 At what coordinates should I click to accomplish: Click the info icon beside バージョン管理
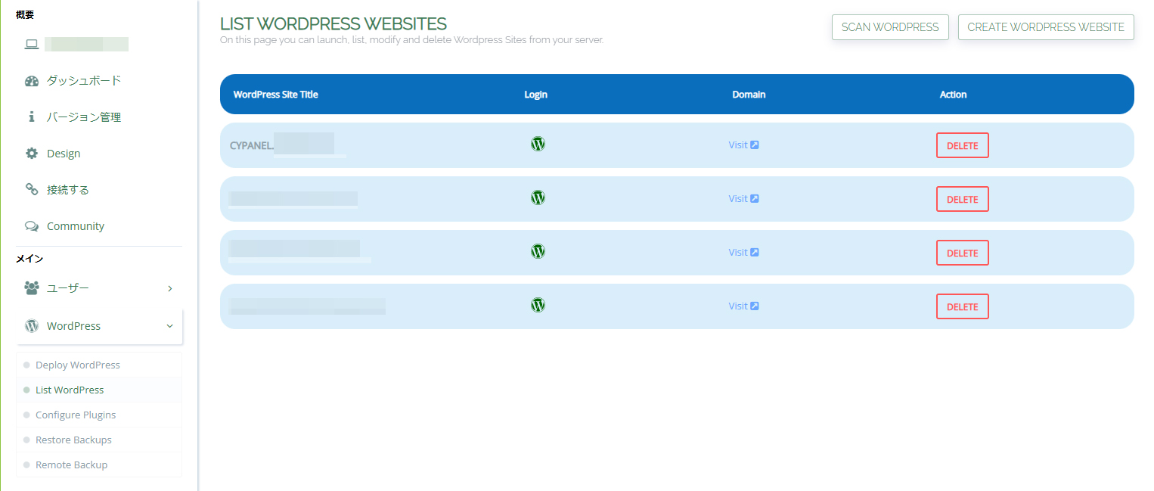pyautogui.click(x=31, y=117)
